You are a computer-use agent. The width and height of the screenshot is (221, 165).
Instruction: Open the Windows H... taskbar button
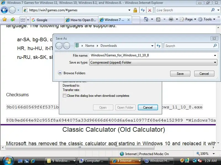point(158,161)
